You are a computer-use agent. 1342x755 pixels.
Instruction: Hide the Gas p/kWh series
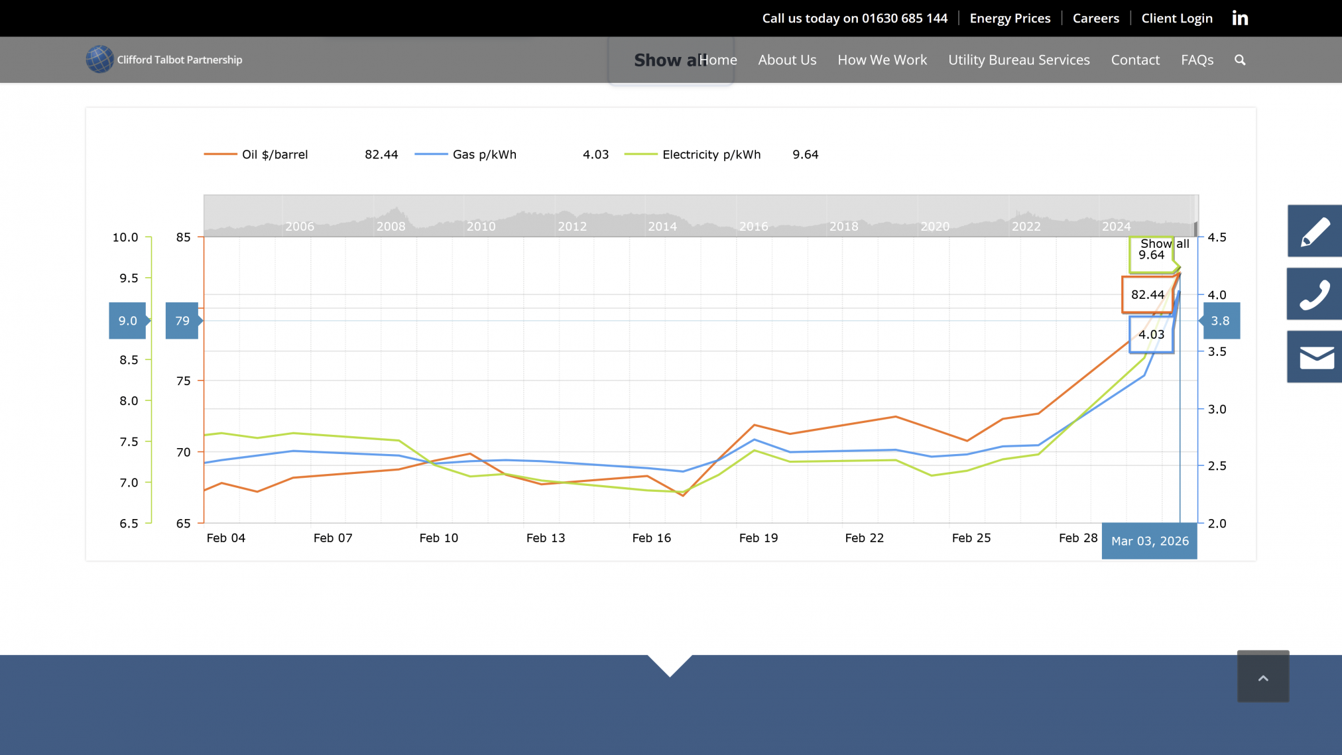(484, 154)
